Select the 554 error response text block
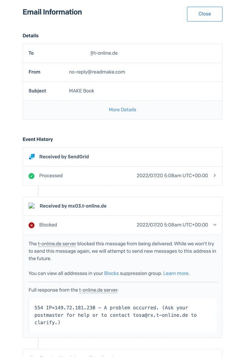Viewport: 237px width, 357px height. pos(122,315)
